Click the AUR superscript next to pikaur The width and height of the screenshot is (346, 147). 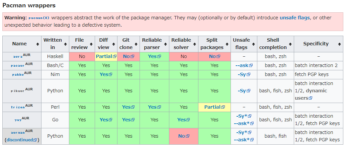point(29,89)
